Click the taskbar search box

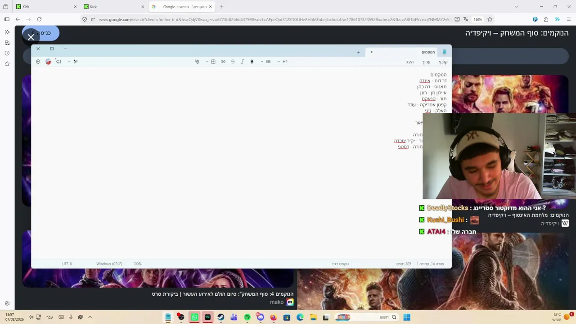tap(366, 317)
